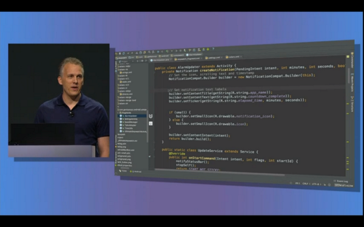Click the memory indicator in the status bar

click(x=344, y=185)
